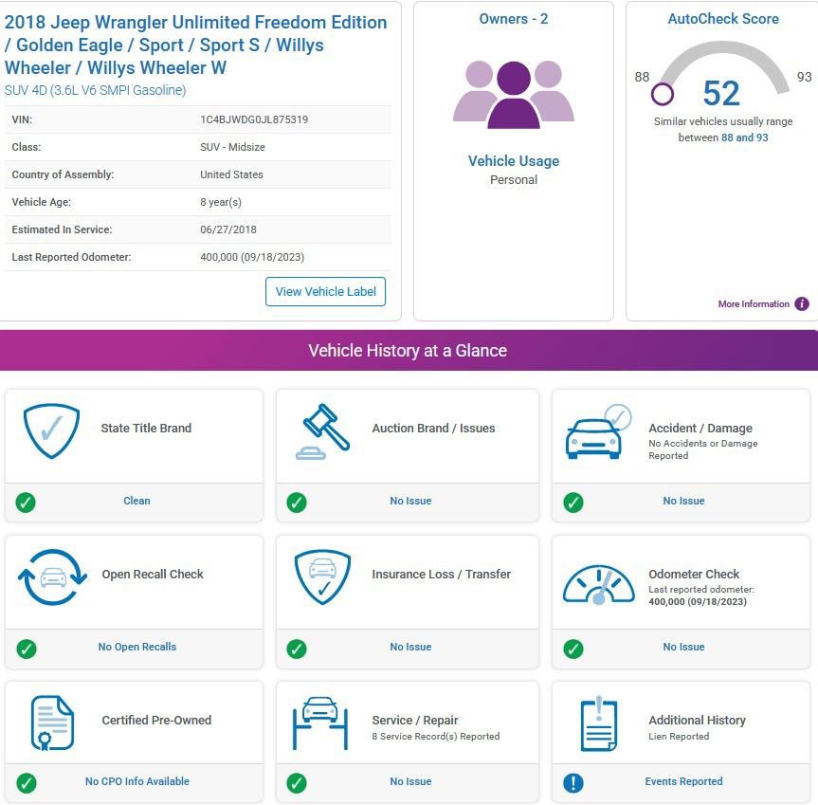Click the Clean title status link
The image size is (818, 805).
136,501
